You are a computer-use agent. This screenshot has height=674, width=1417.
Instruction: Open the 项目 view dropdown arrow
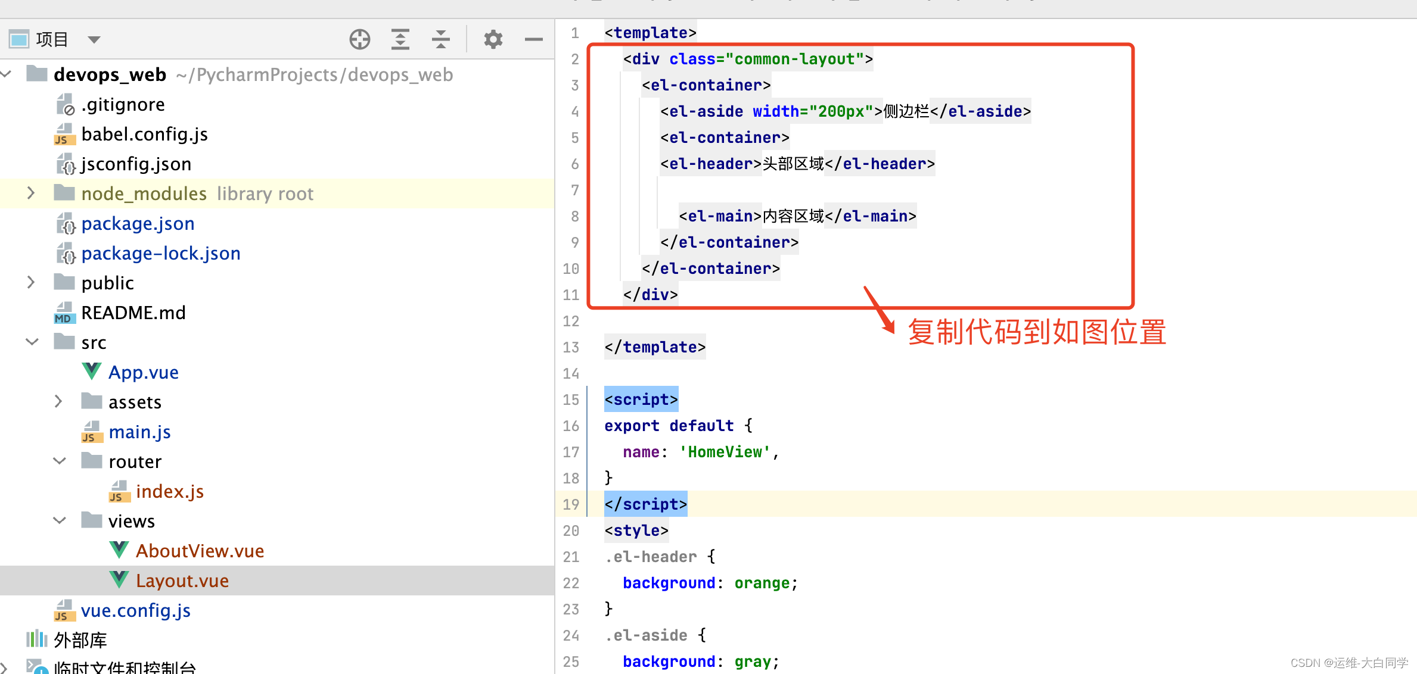coord(94,40)
